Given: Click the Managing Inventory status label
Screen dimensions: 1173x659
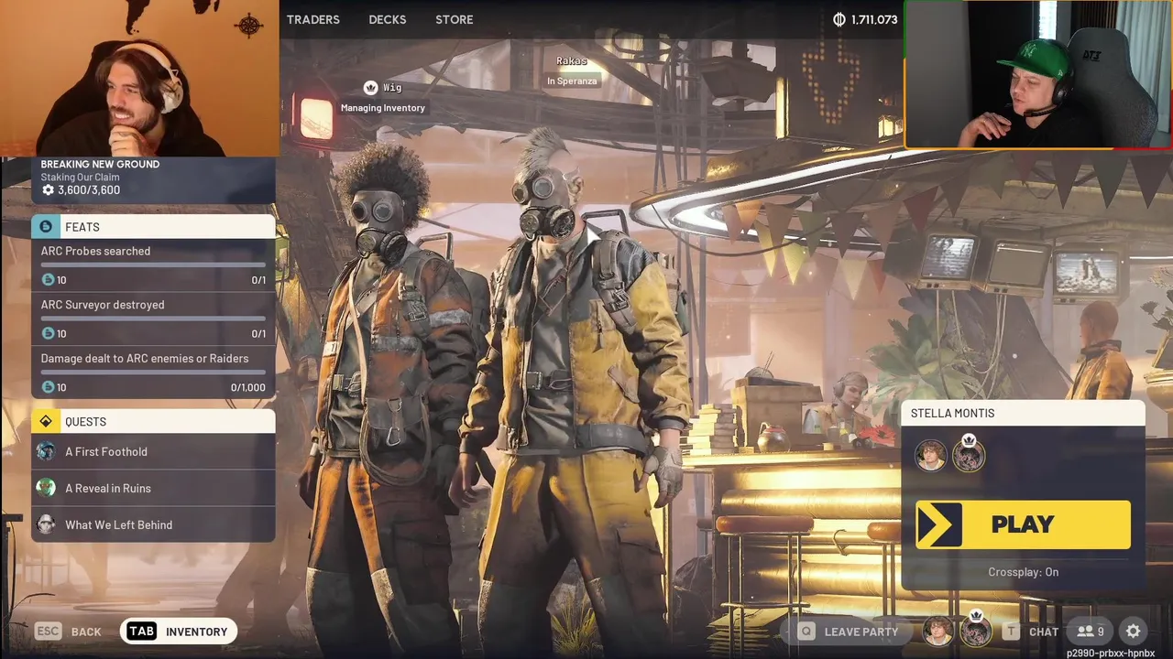Looking at the screenshot, I should [x=383, y=108].
